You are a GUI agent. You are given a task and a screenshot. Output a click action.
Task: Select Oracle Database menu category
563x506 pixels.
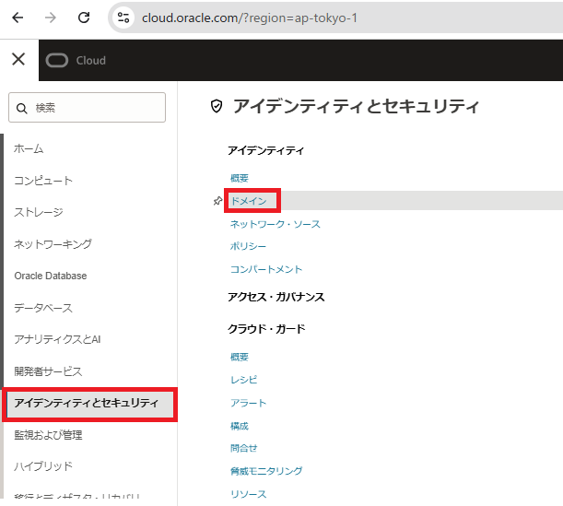[51, 276]
